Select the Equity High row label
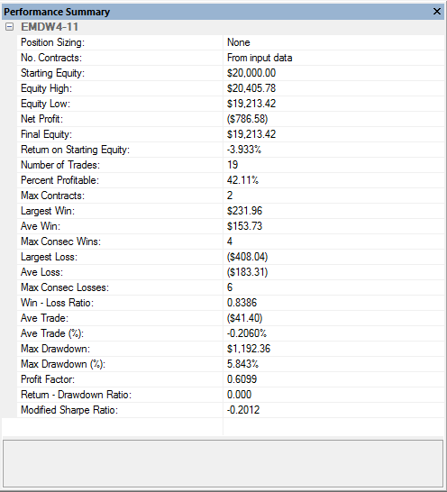The width and height of the screenshot is (447, 492). coord(46,88)
